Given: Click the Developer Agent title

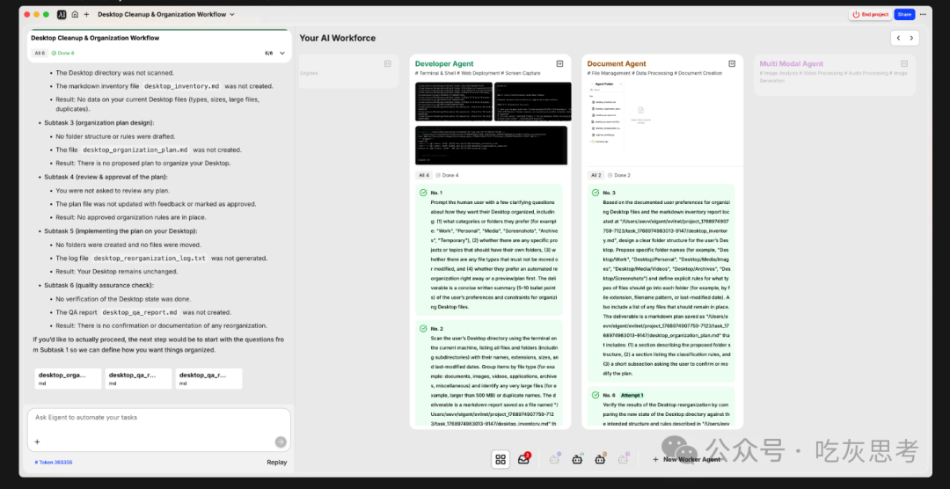Looking at the screenshot, I should tap(444, 63).
